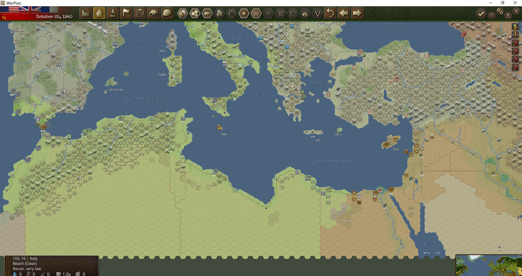Toggle the coin stack supply overlay
The width and height of the screenshot is (522, 276).
click(x=219, y=13)
